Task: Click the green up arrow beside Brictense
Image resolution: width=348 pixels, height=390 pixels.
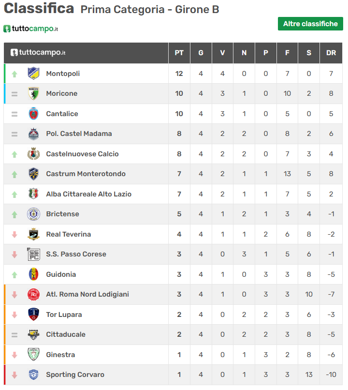Action: (14, 214)
